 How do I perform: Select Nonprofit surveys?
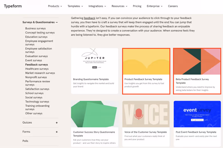pos(36,77)
